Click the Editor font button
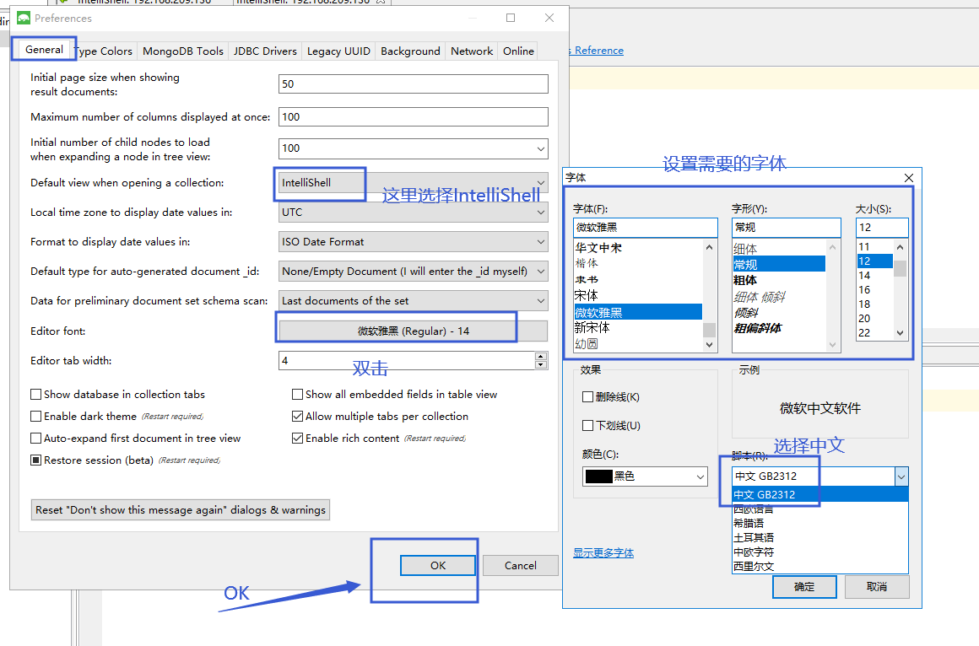 414,331
